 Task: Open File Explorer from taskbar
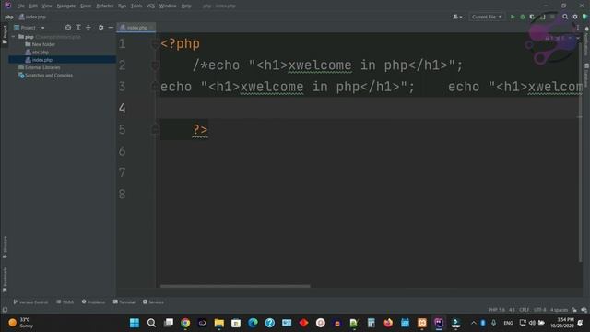tap(219, 323)
